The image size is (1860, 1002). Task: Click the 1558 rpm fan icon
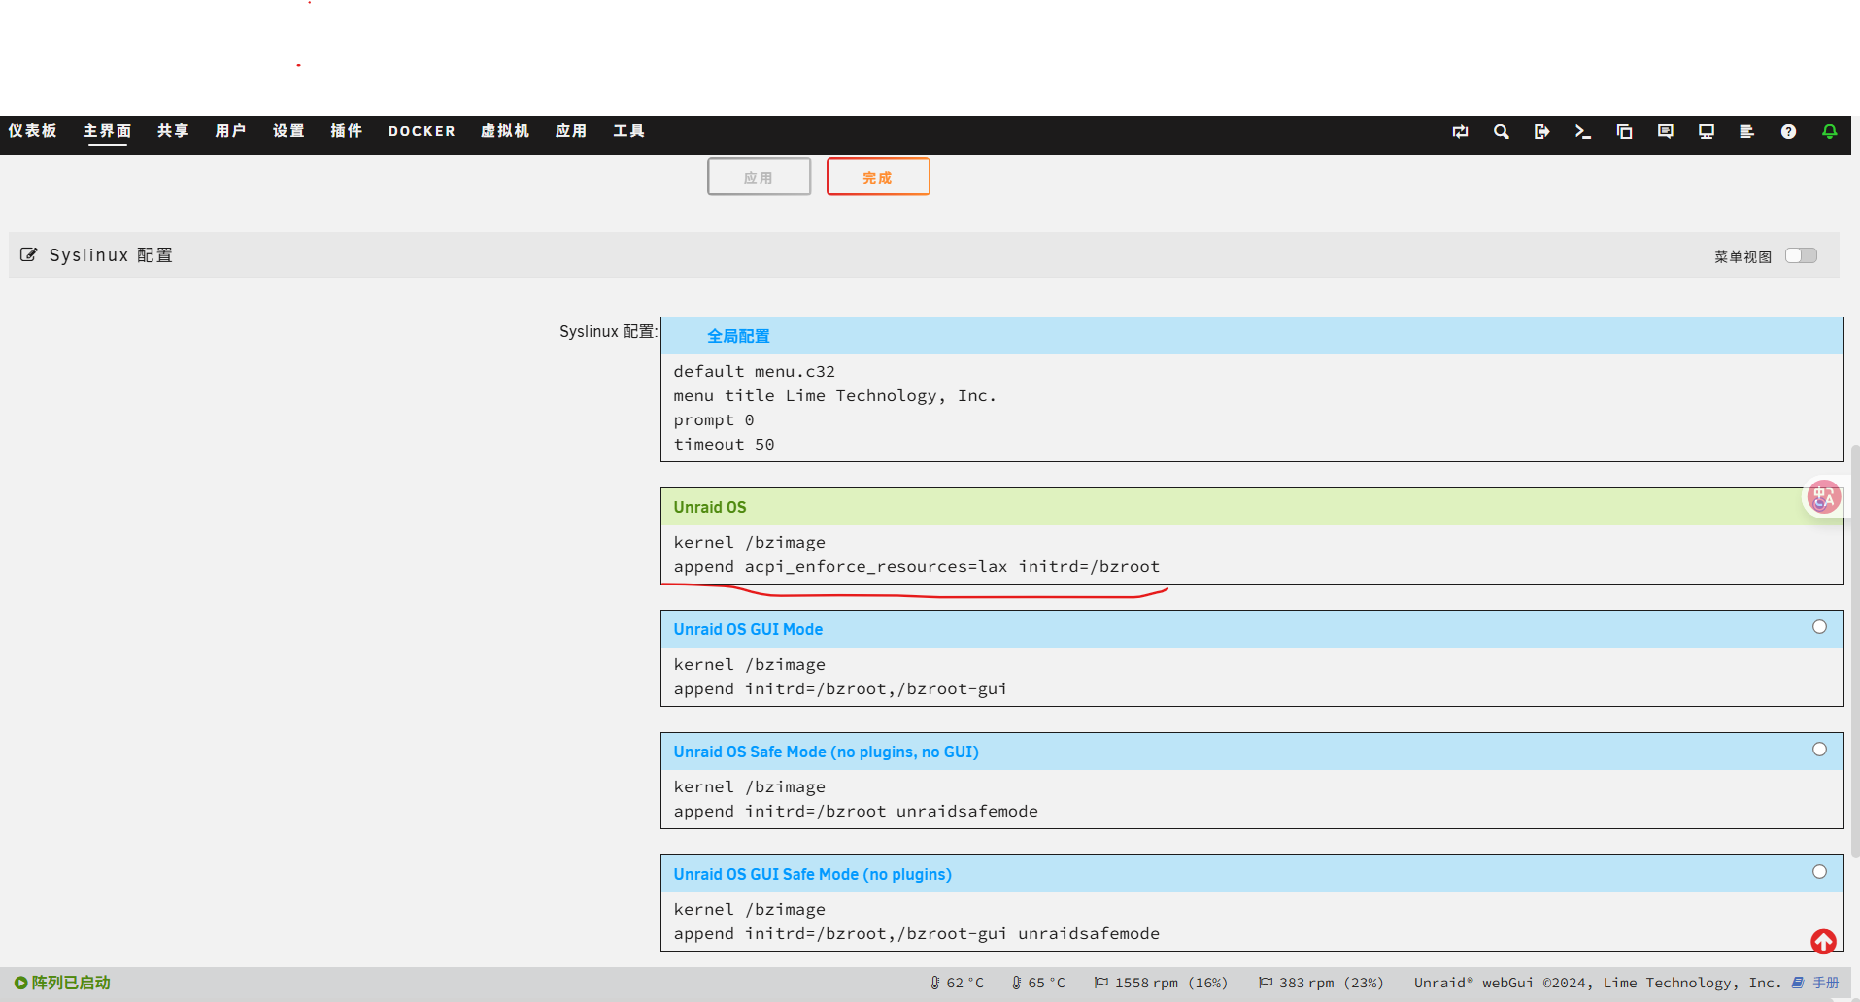(x=1101, y=983)
